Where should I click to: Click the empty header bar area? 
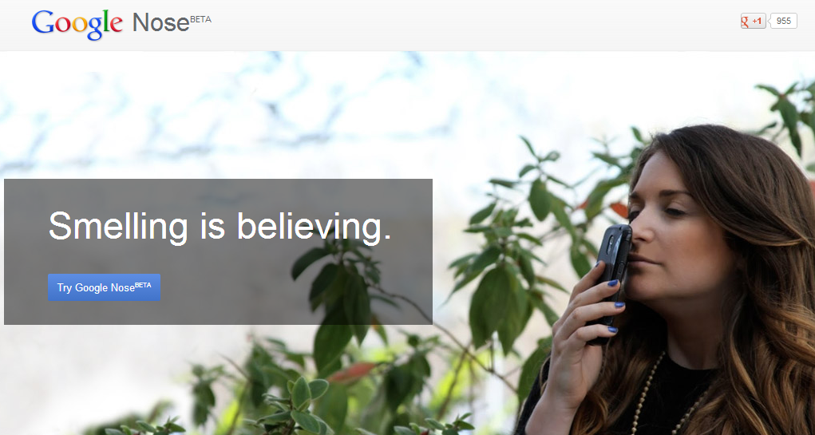(x=468, y=25)
